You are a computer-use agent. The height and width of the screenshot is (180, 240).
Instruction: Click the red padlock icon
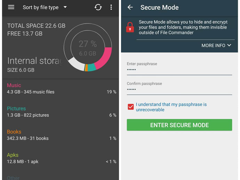click(x=130, y=27)
